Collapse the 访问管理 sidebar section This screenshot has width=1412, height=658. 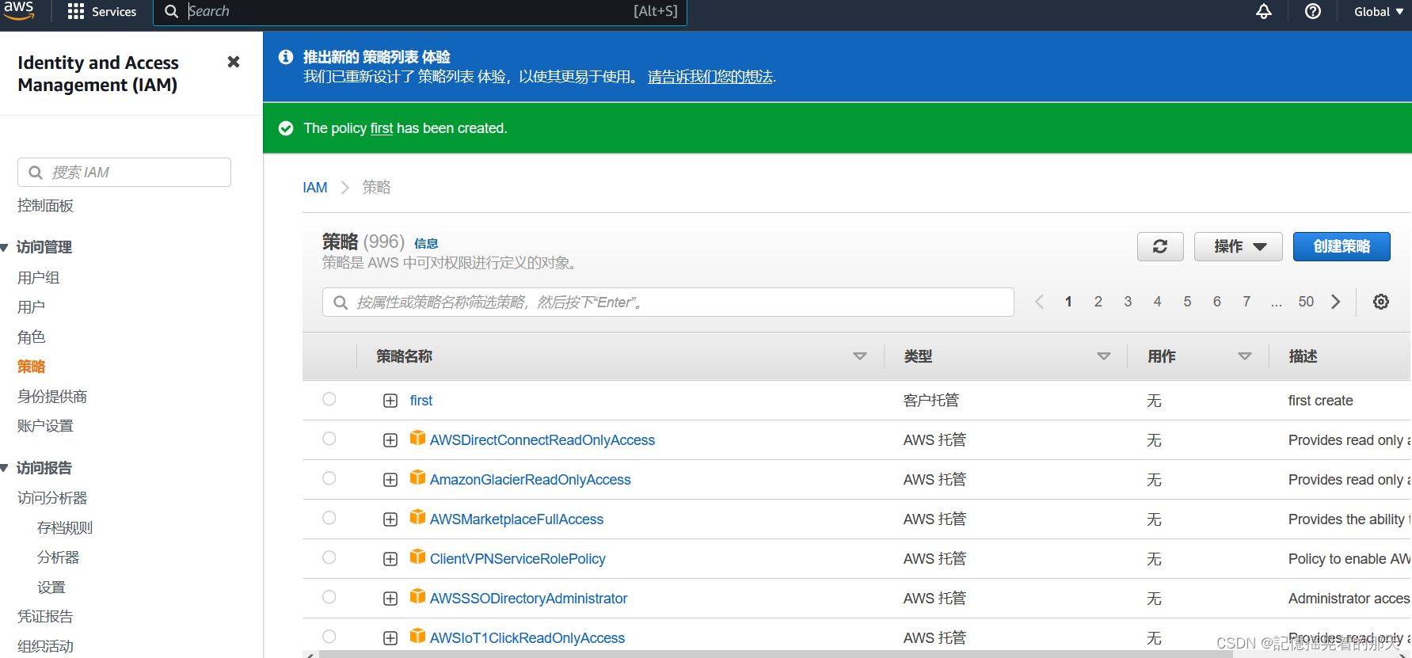[5, 248]
